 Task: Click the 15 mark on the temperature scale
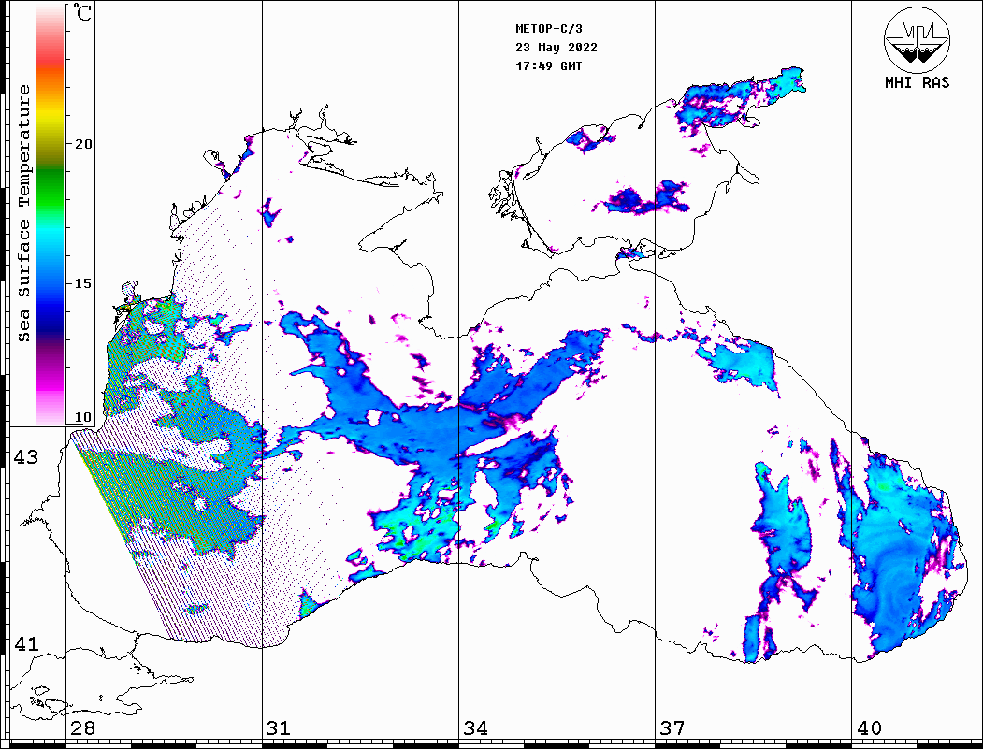click(x=83, y=283)
